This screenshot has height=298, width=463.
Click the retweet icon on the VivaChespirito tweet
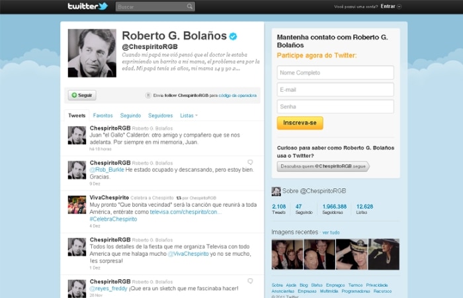179,198
